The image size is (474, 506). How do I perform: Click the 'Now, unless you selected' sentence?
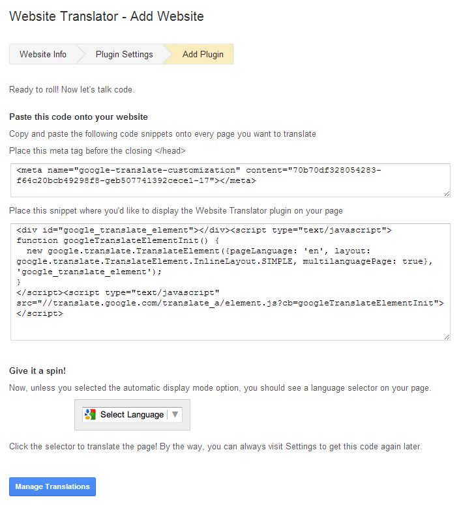tap(220, 388)
